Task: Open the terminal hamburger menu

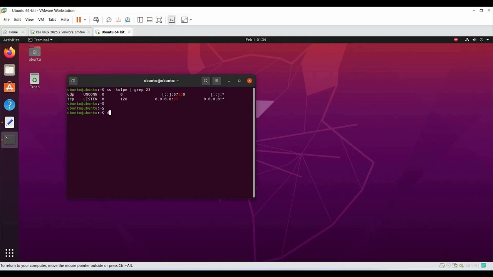Action: pos(216,81)
